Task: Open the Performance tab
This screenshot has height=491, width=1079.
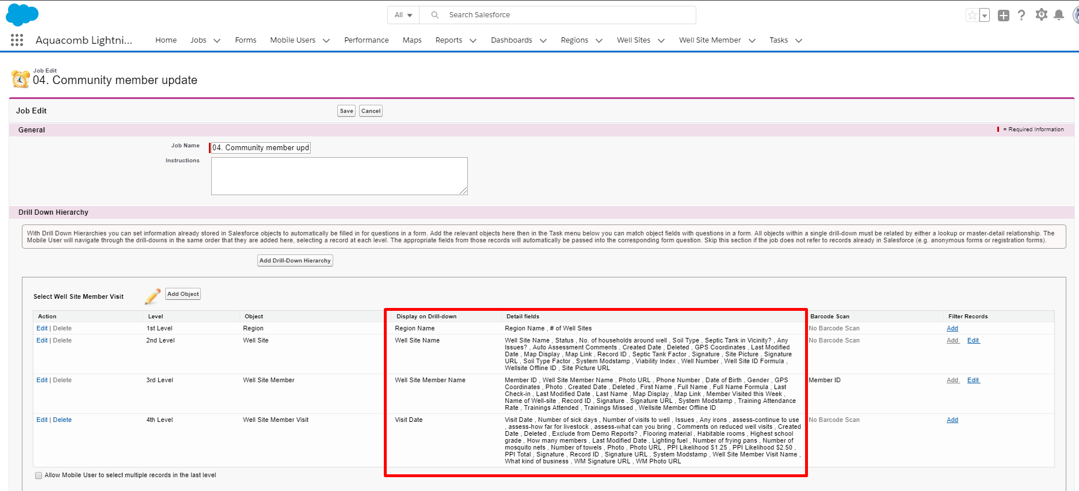Action: [367, 40]
